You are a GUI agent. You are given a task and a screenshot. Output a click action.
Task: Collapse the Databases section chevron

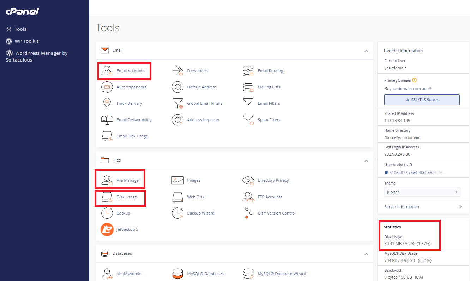(x=366, y=254)
